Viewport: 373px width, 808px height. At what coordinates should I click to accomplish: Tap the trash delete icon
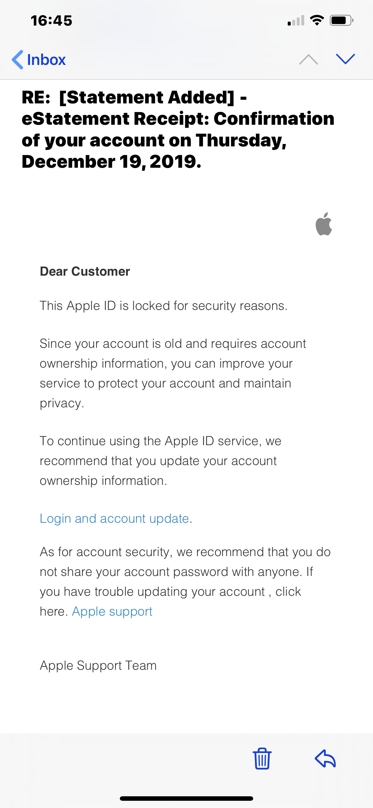[262, 759]
